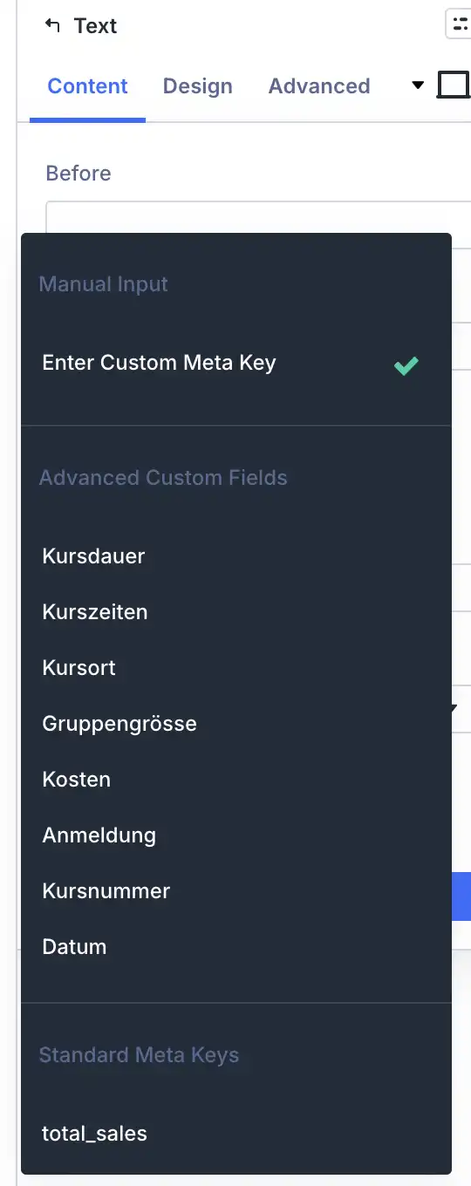This screenshot has height=1186, width=471.
Task: Click the back arrow next to Text
Action: [x=53, y=25]
